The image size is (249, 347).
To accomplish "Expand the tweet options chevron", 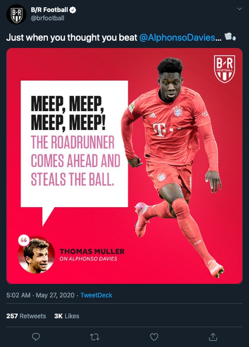I will click(x=239, y=9).
